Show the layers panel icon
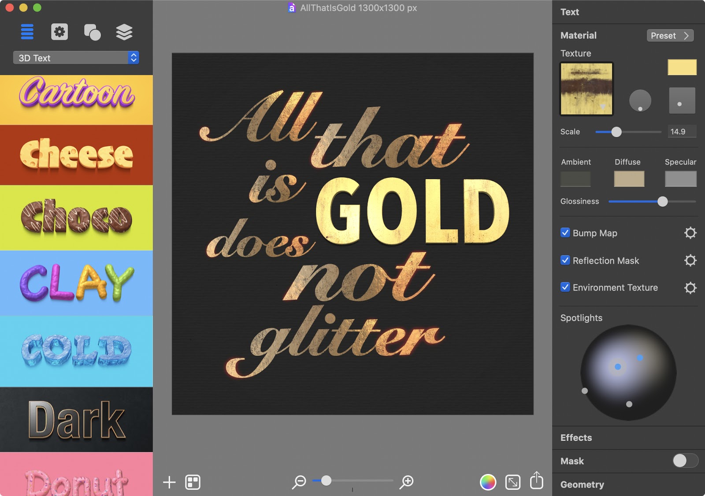This screenshot has height=496, width=705. [x=125, y=31]
